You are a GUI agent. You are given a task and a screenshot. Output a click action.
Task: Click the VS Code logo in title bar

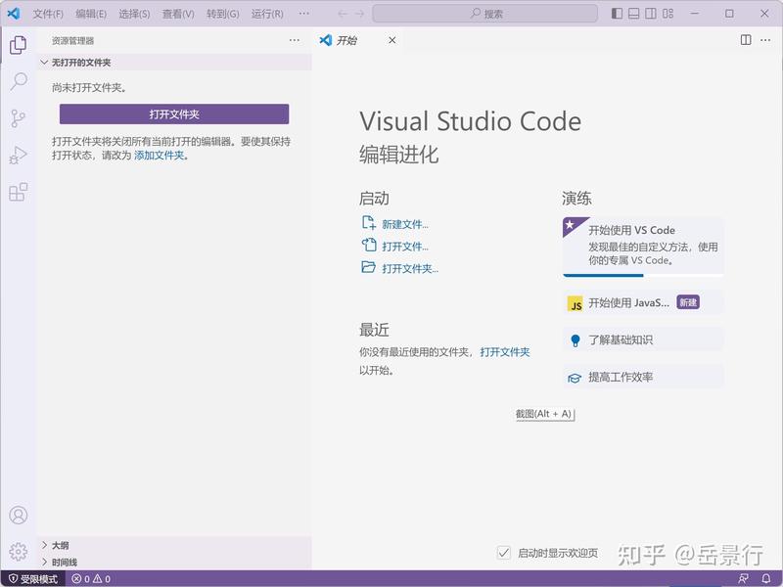click(14, 14)
